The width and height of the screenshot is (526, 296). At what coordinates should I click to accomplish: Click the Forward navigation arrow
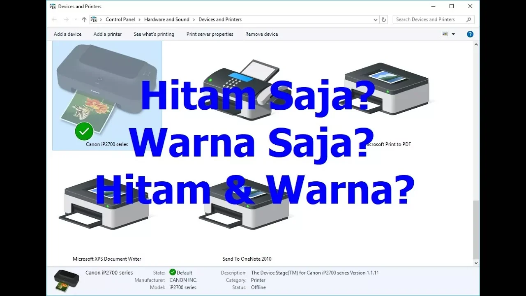[x=66, y=19]
